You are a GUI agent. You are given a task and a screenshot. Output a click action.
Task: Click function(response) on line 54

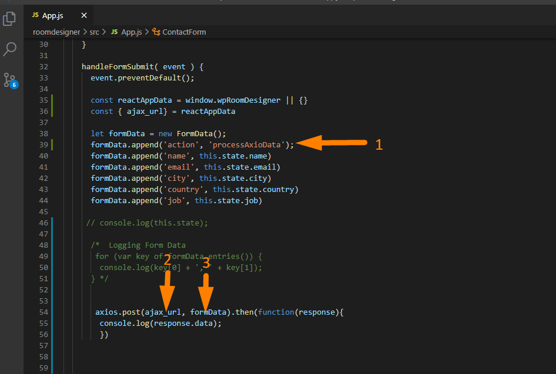pos(298,312)
